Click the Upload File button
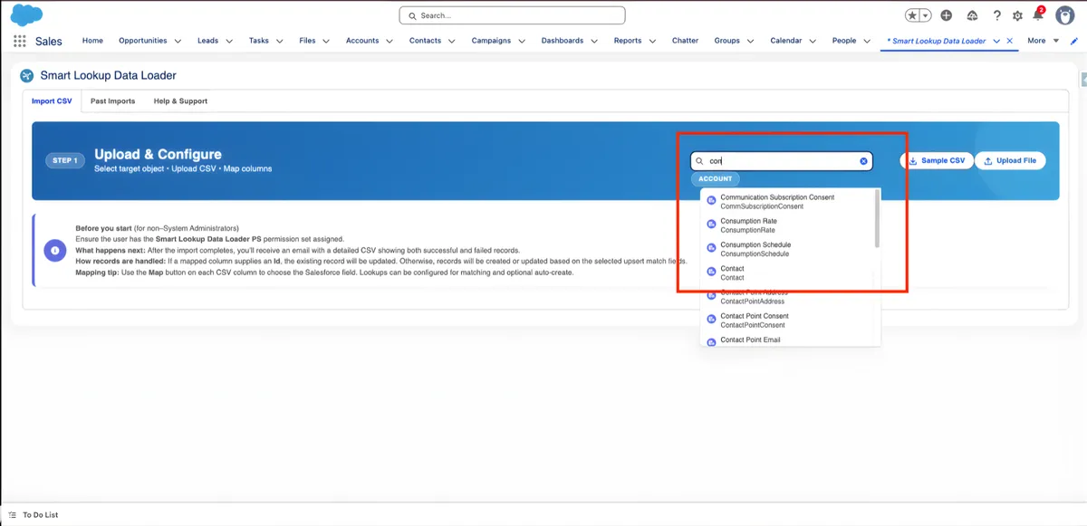 [1010, 161]
